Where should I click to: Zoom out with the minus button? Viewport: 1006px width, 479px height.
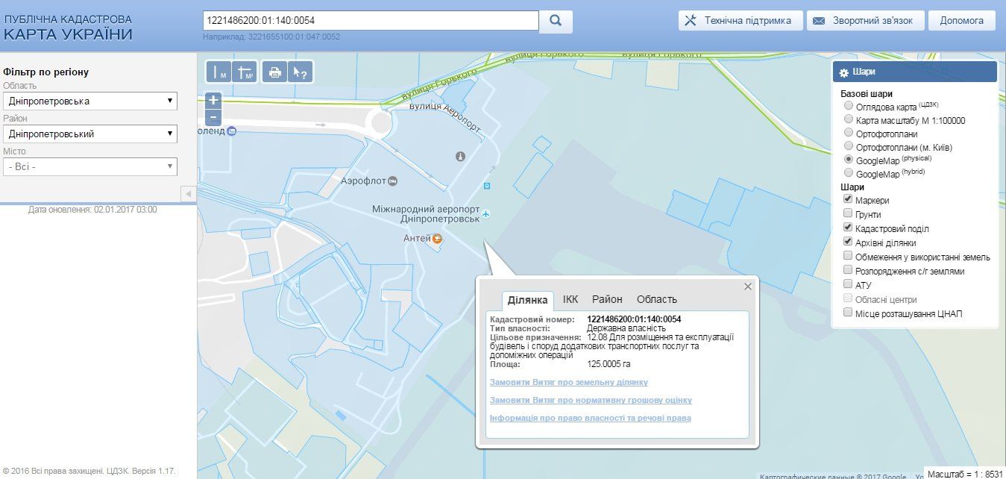[213, 117]
